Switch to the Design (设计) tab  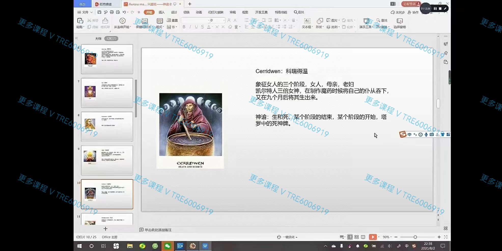tap(174, 12)
